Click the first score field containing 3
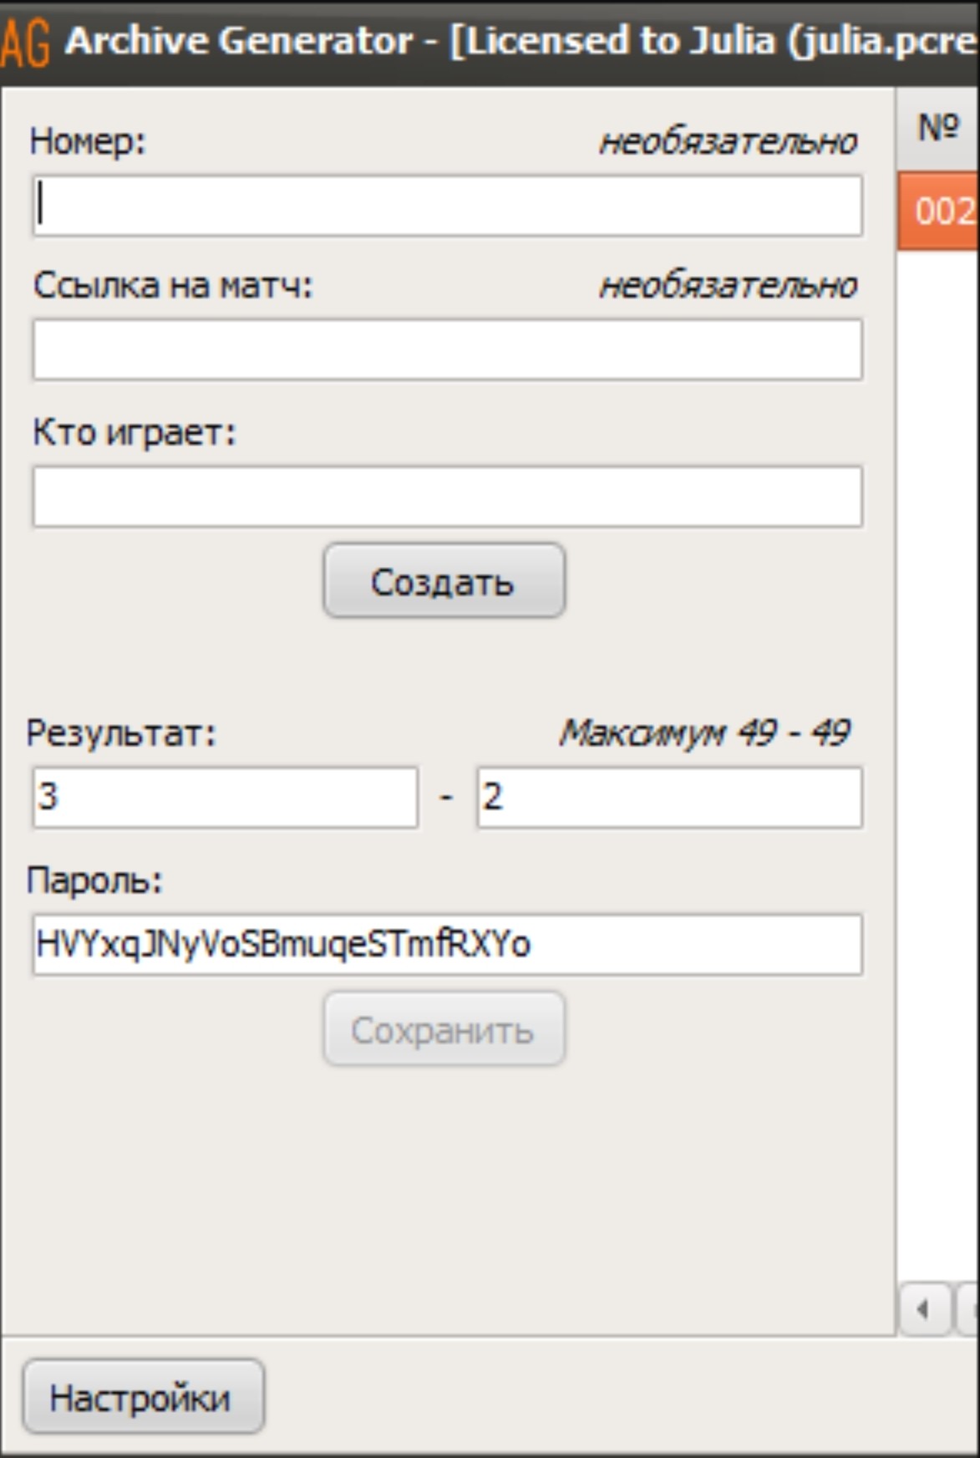This screenshot has width=980, height=1458. pos(225,798)
